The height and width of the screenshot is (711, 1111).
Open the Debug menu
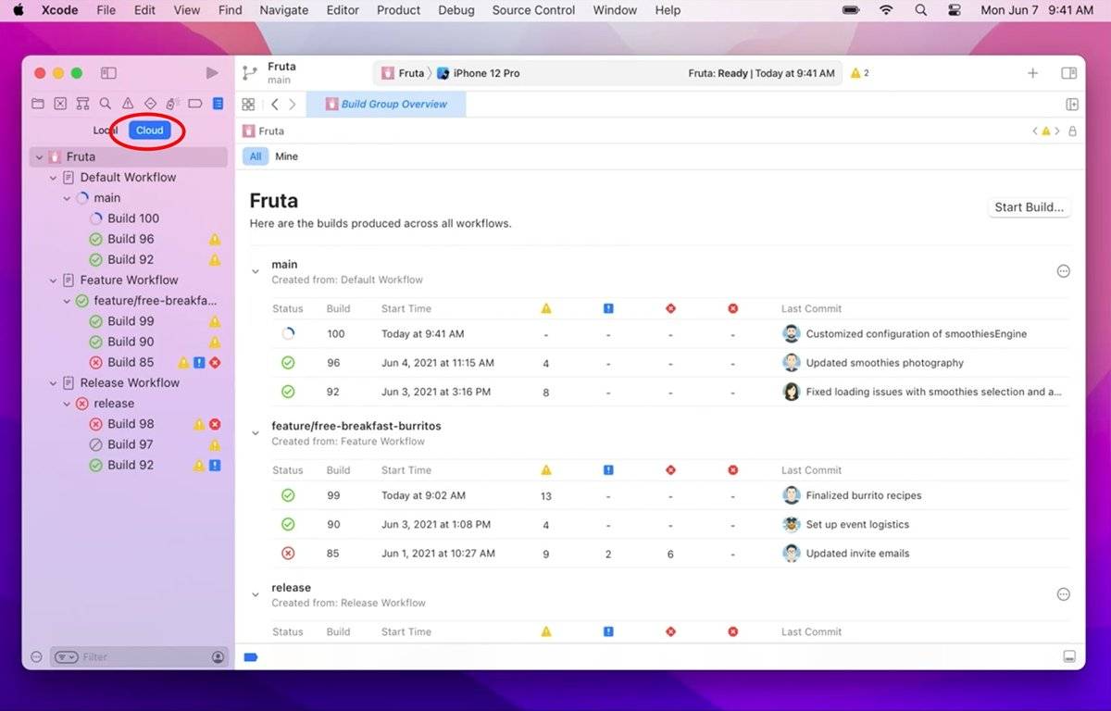tap(456, 10)
